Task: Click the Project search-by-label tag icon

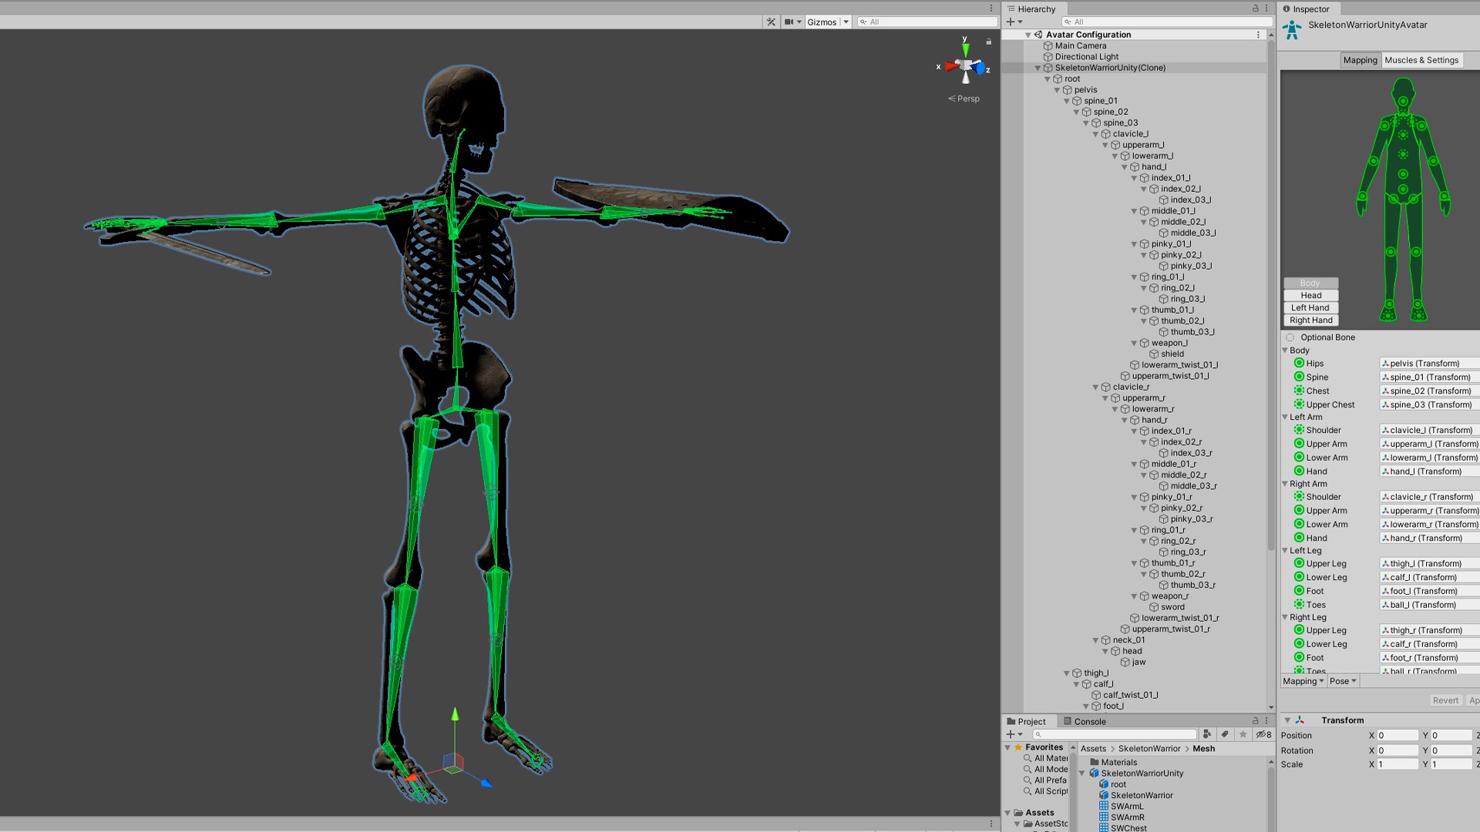Action: (1225, 734)
